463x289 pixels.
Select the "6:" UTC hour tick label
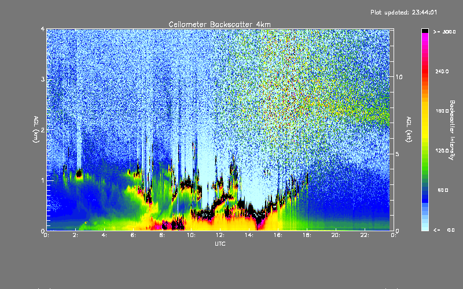coord(134,235)
